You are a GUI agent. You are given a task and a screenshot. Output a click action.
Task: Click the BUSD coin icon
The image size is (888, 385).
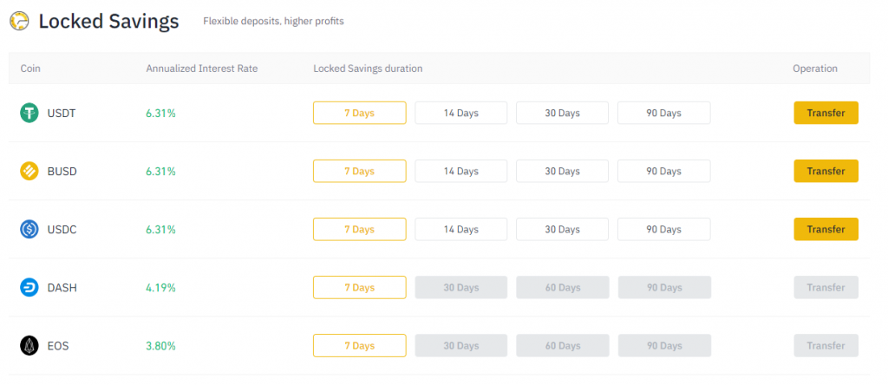point(29,171)
